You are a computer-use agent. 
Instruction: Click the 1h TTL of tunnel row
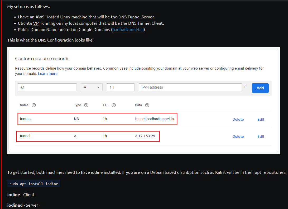click(105, 136)
